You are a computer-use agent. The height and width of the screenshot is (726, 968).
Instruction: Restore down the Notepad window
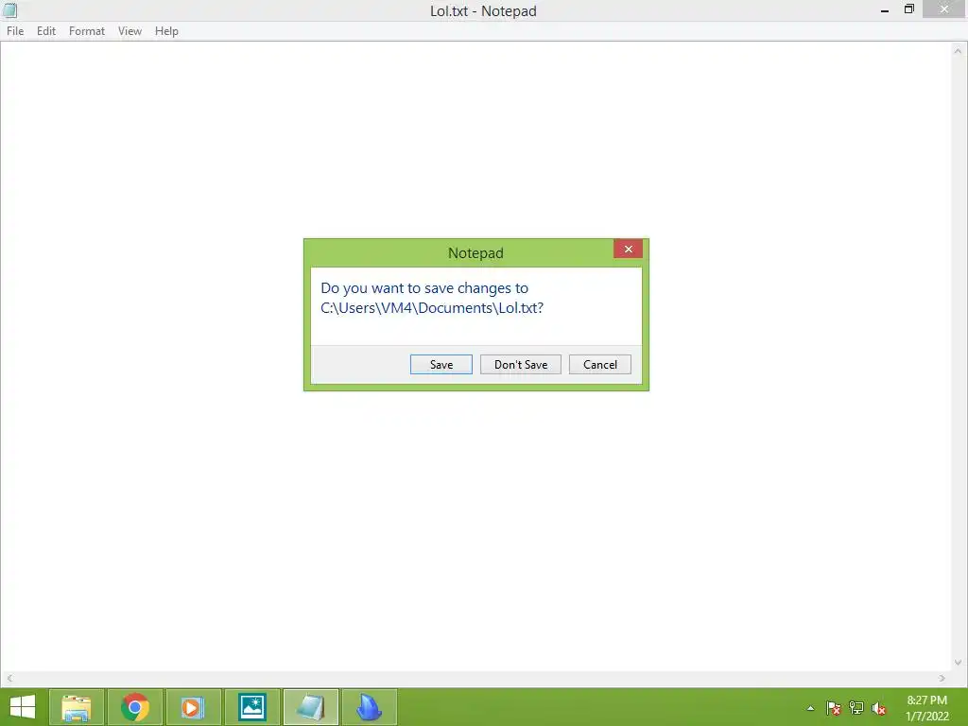(x=908, y=9)
